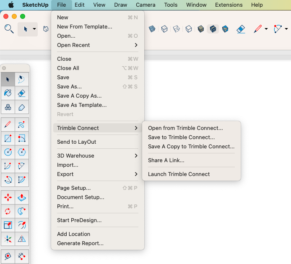This screenshot has width=291, height=264.
Task: Enable X-Ray face style
Action: pos(152,29)
